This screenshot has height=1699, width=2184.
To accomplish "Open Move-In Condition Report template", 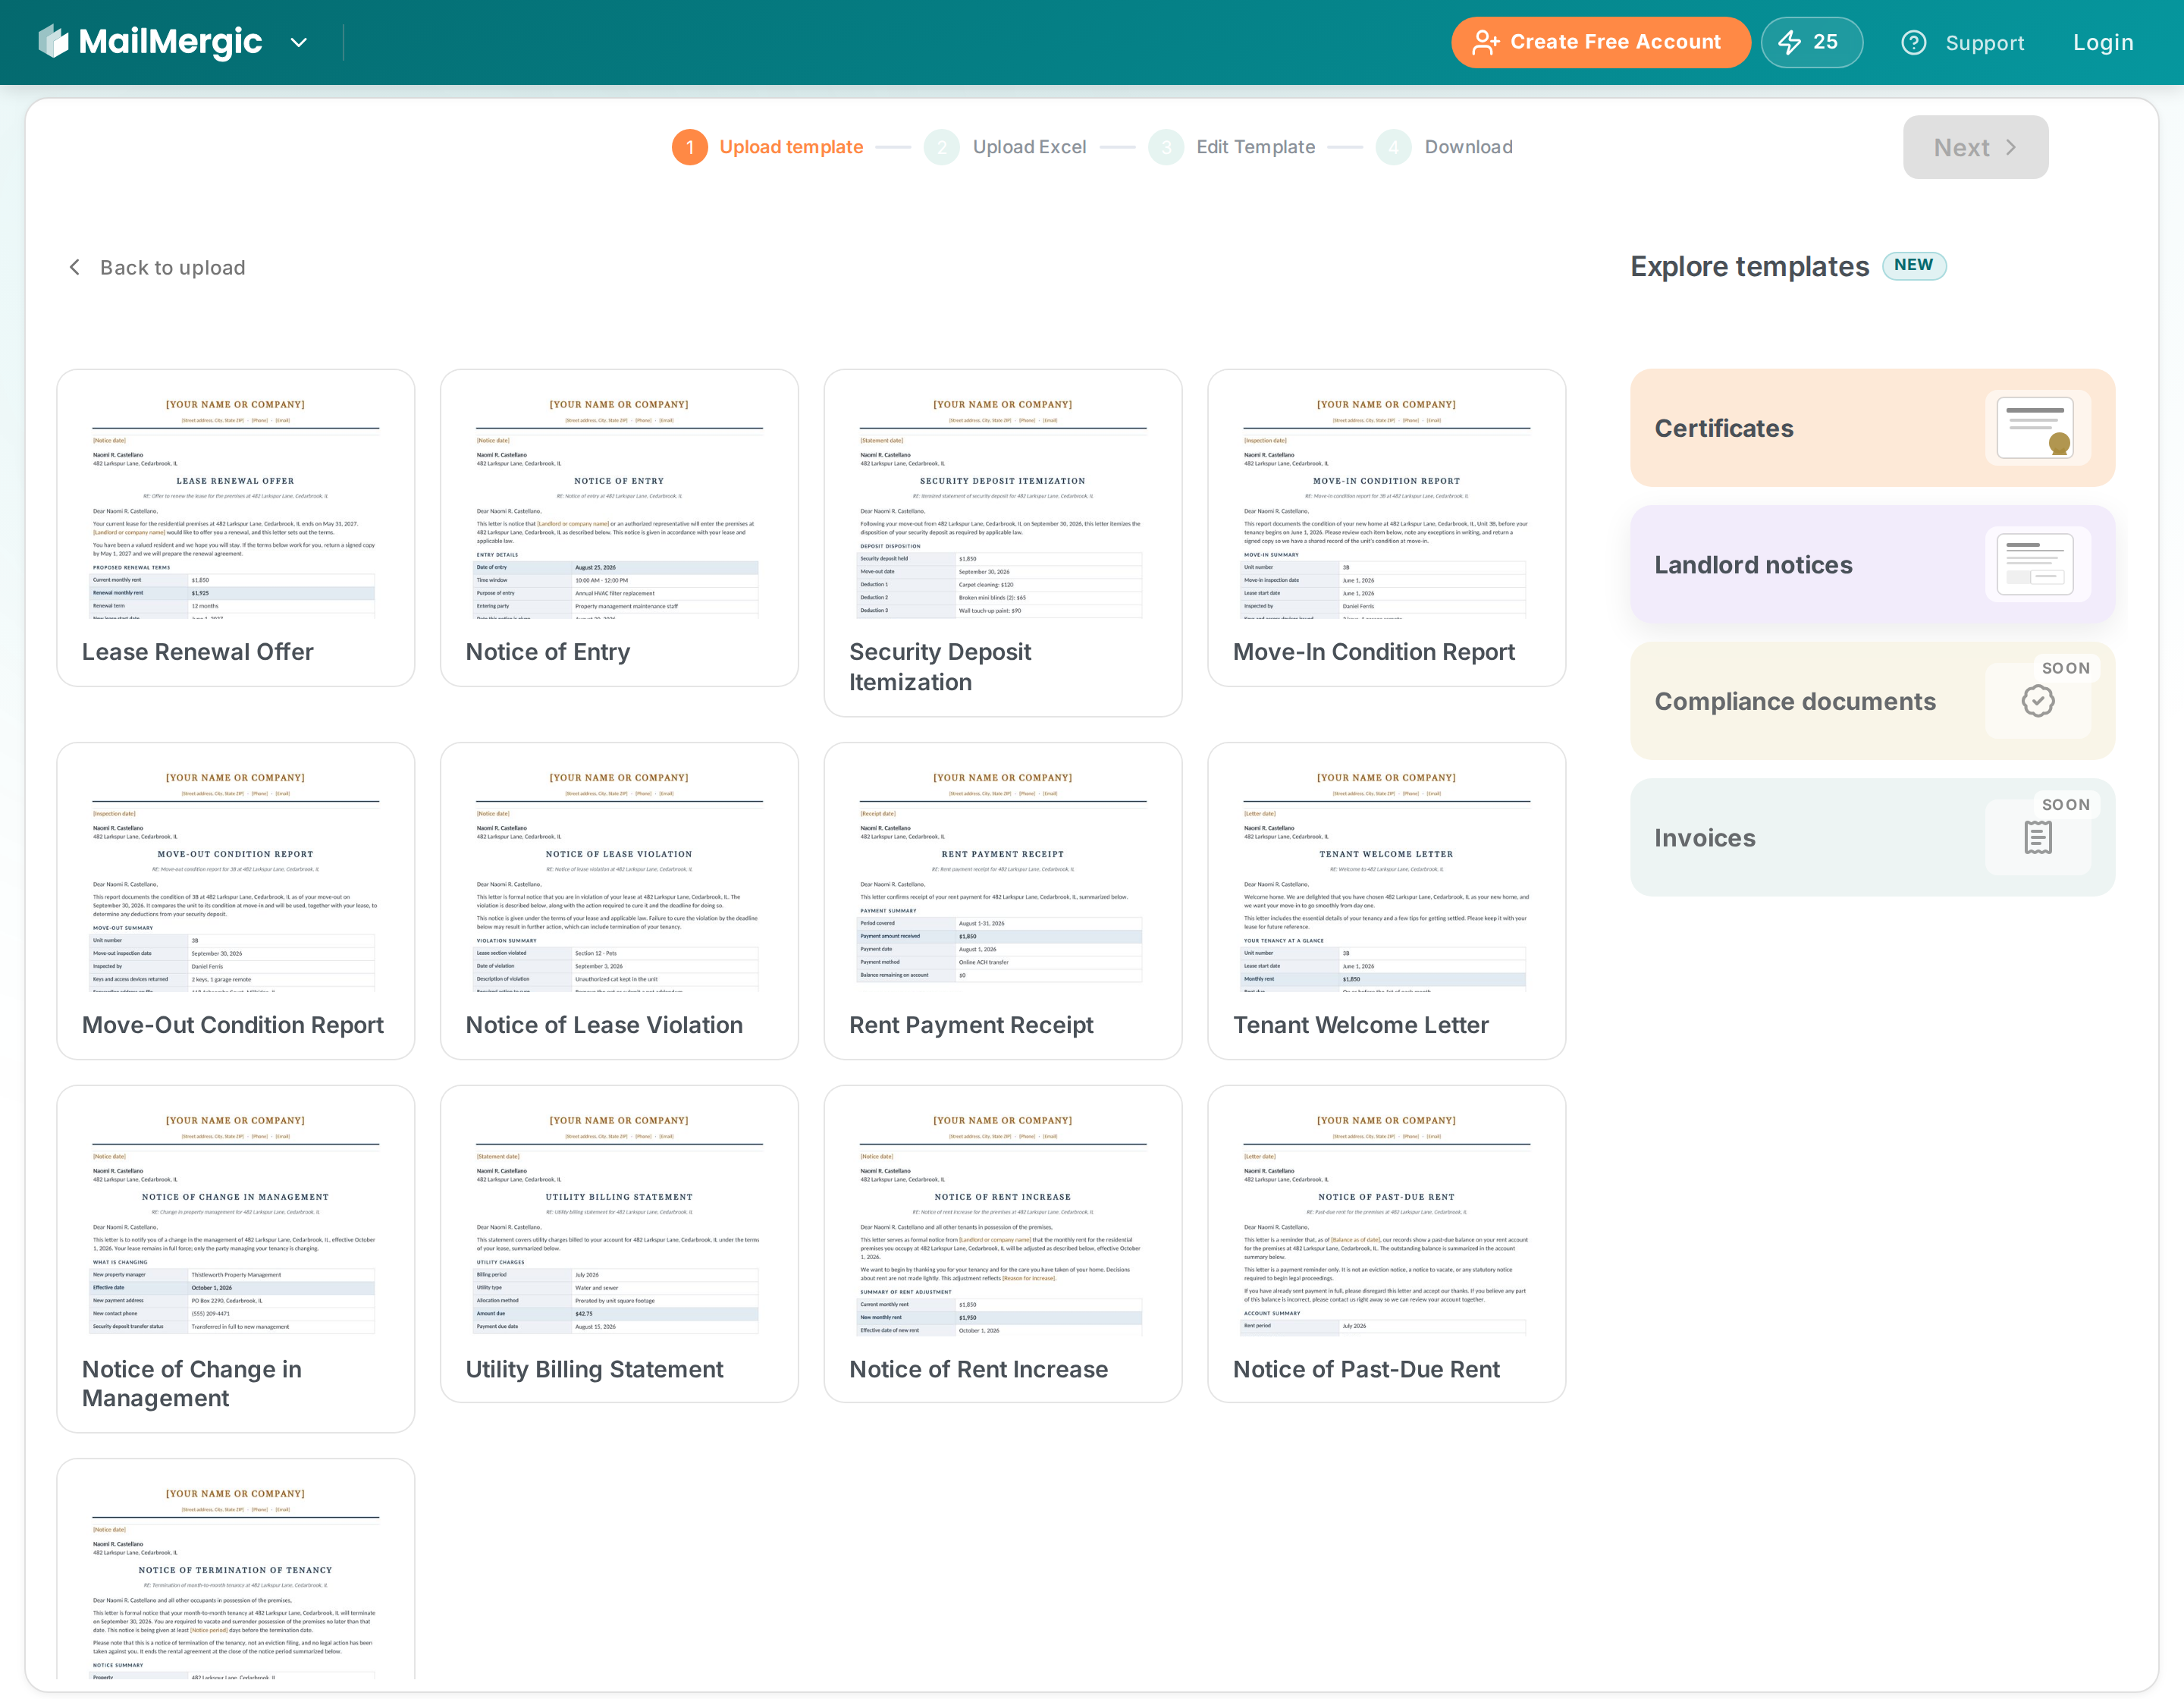I will (1386, 527).
